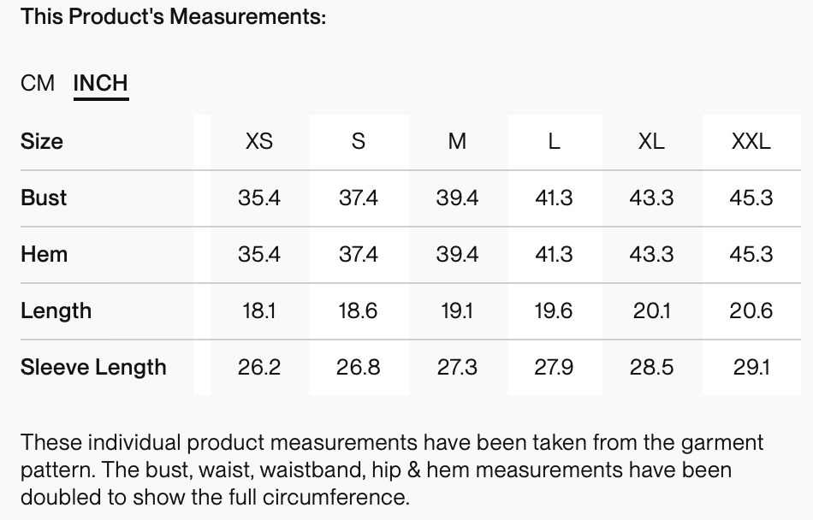Screen dimensions: 813x520
Task: Click the garment pattern measurement note
Action: coord(392,470)
